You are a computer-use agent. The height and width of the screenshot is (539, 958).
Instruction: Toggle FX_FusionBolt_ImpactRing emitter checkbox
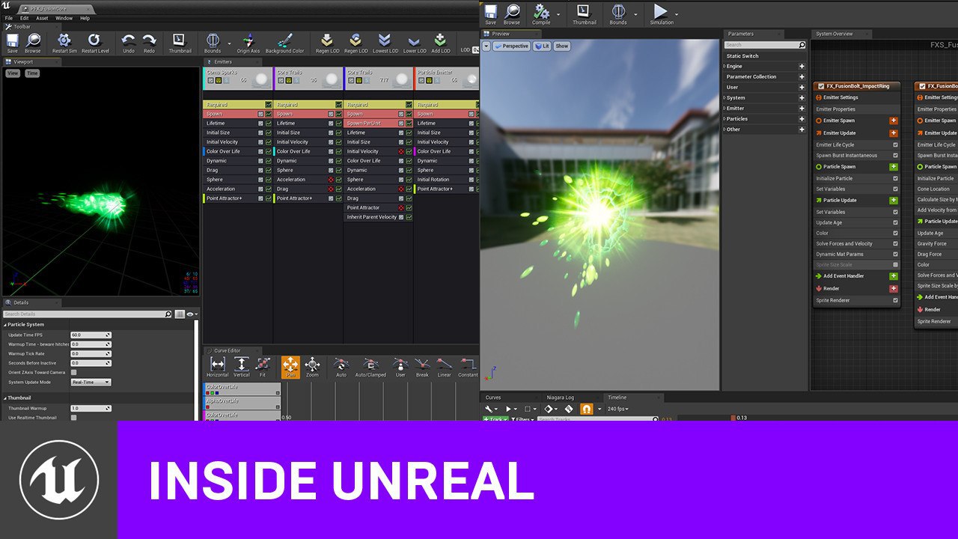click(821, 86)
